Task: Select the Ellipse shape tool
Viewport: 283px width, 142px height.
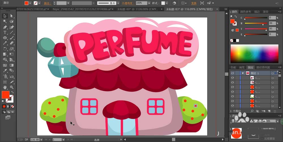Action: [x=5, y=38]
